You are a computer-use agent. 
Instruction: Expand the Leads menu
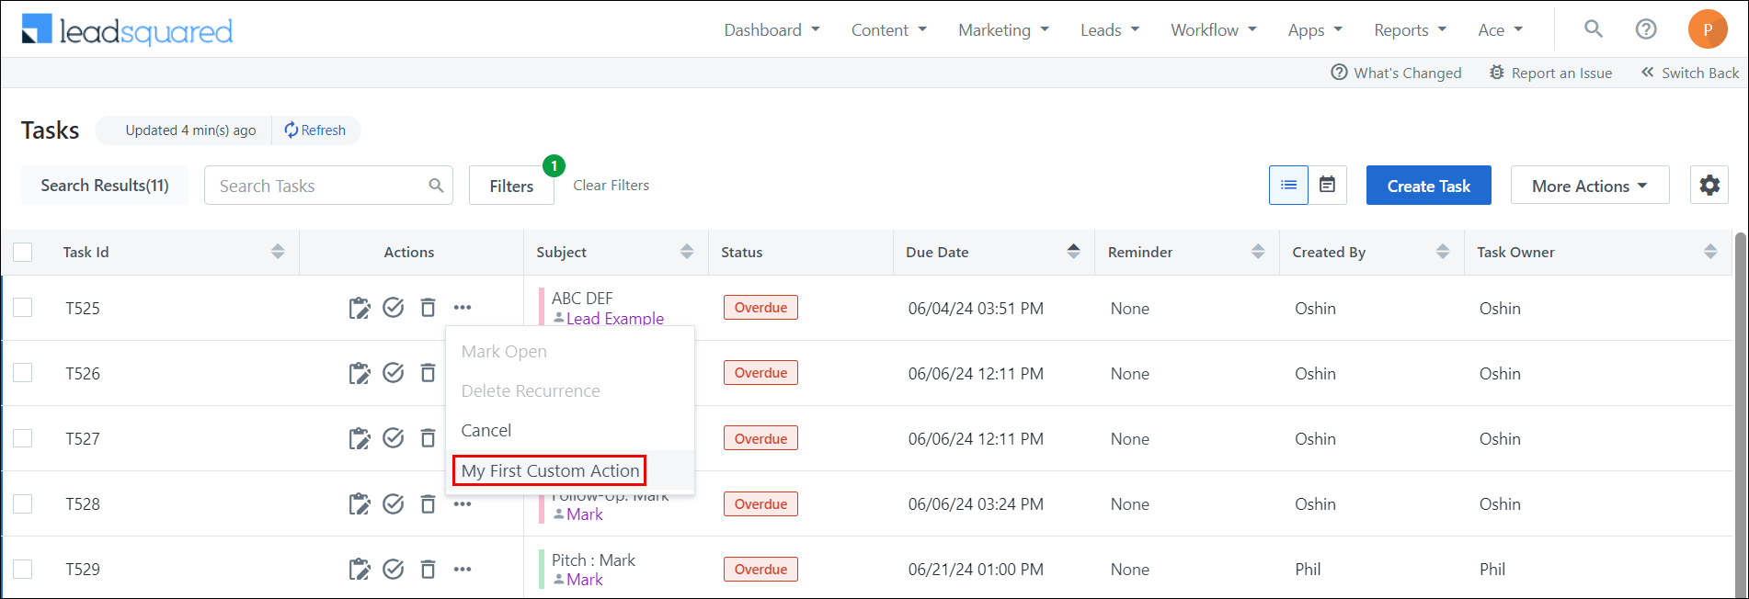pyautogui.click(x=1110, y=30)
